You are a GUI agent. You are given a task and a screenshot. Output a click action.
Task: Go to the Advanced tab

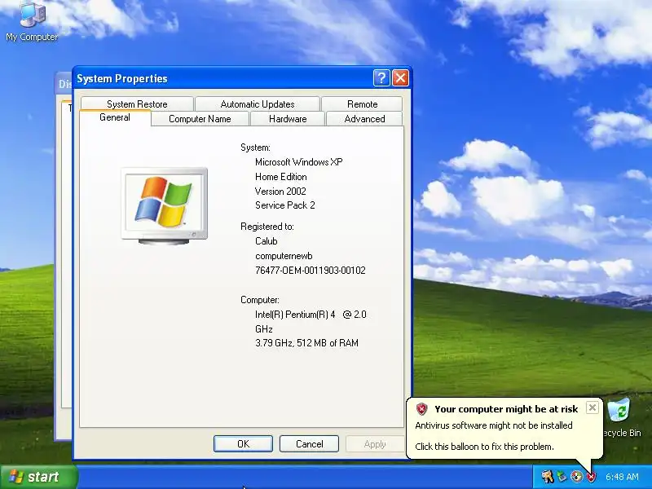(364, 119)
